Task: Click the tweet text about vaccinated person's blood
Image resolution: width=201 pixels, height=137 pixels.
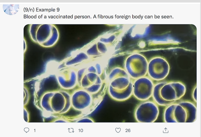Action: point(98,17)
